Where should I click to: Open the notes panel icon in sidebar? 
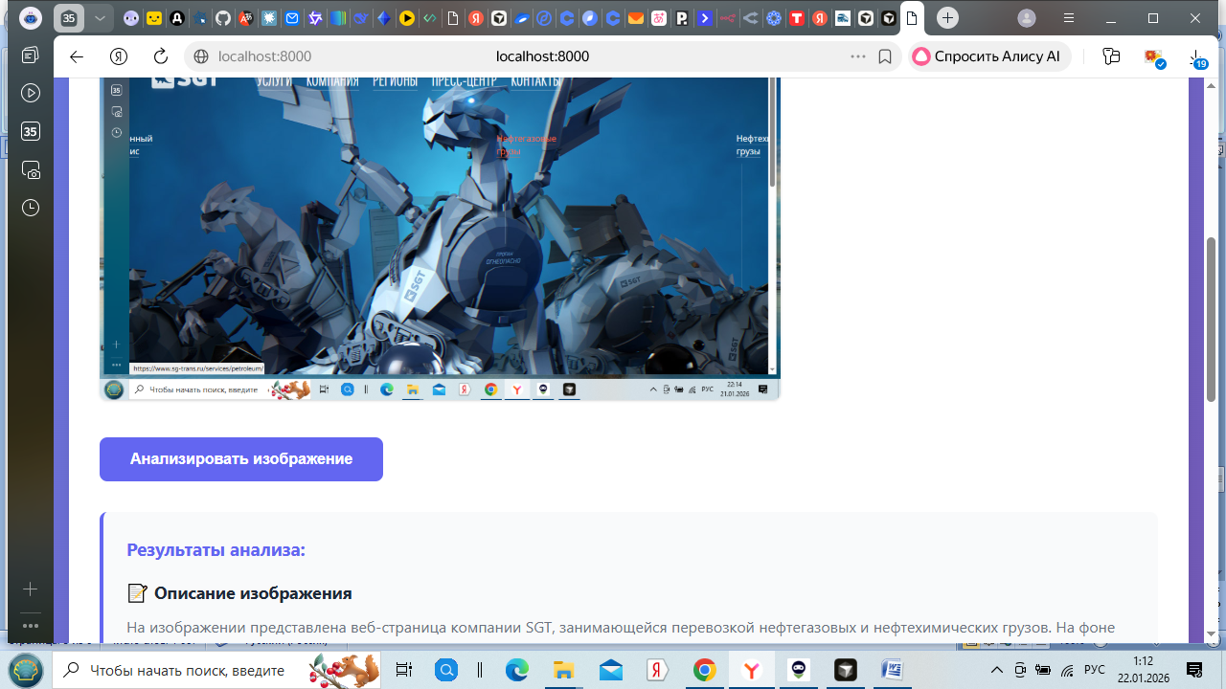[x=31, y=56]
